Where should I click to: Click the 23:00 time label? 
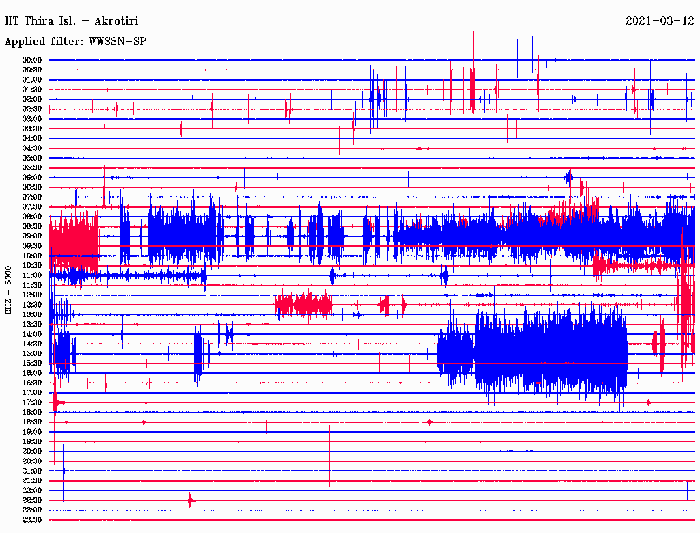[x=32, y=510]
